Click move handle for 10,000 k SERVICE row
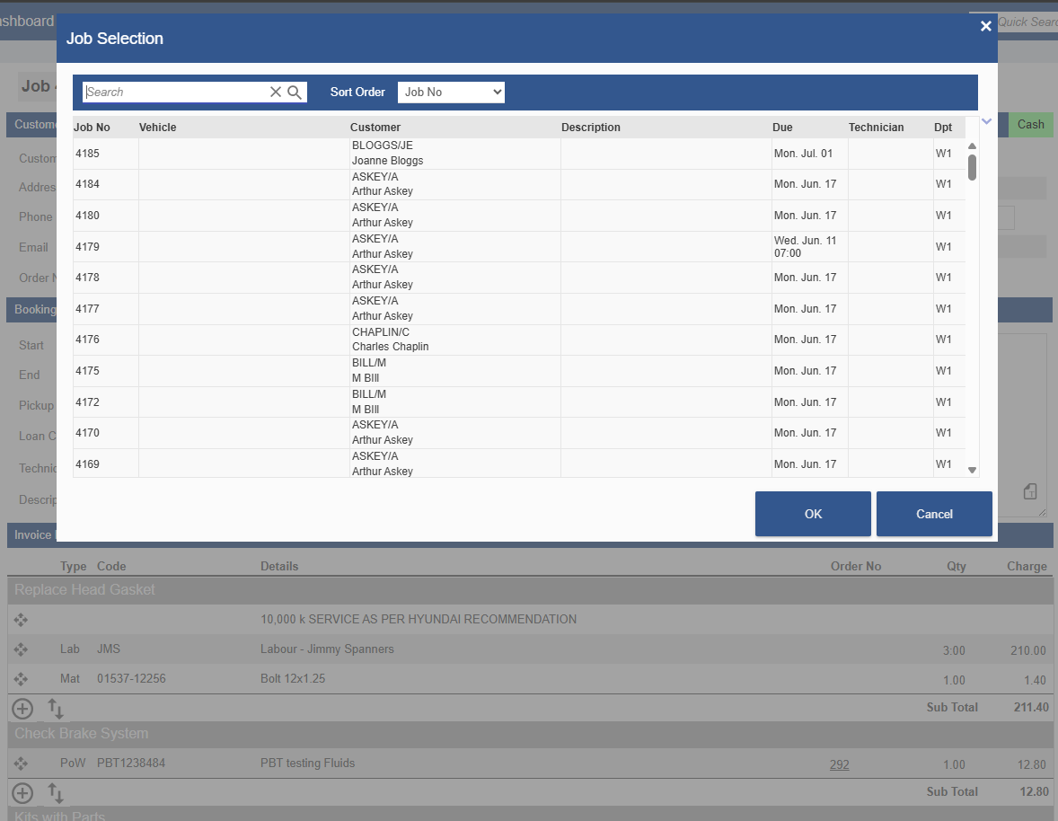 (x=21, y=619)
